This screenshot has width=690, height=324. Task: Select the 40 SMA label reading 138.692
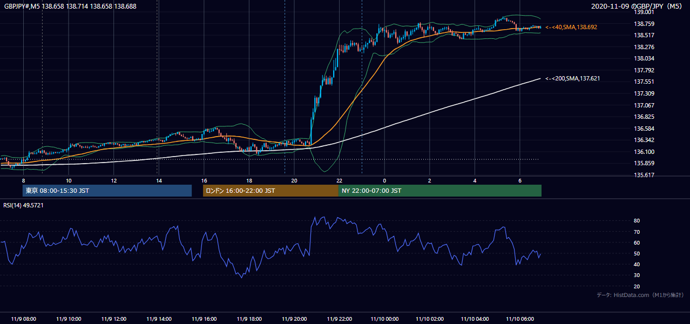[571, 27]
